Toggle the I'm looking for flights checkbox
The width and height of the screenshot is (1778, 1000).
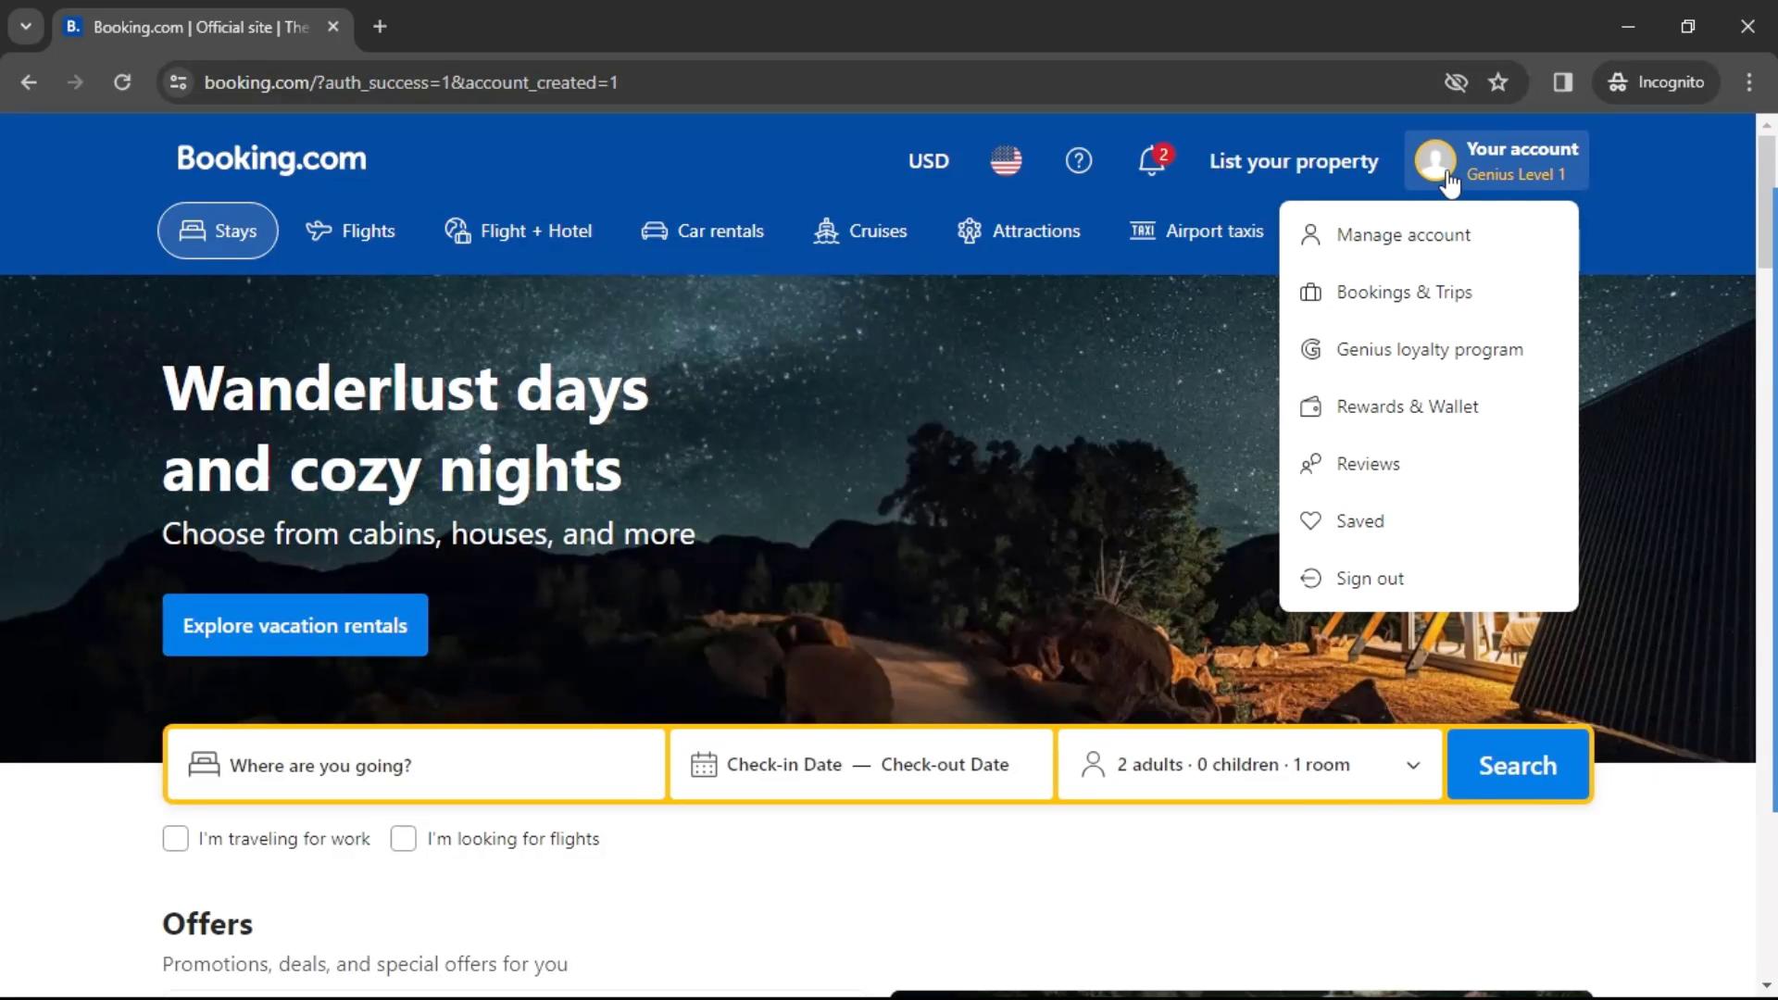click(x=403, y=839)
